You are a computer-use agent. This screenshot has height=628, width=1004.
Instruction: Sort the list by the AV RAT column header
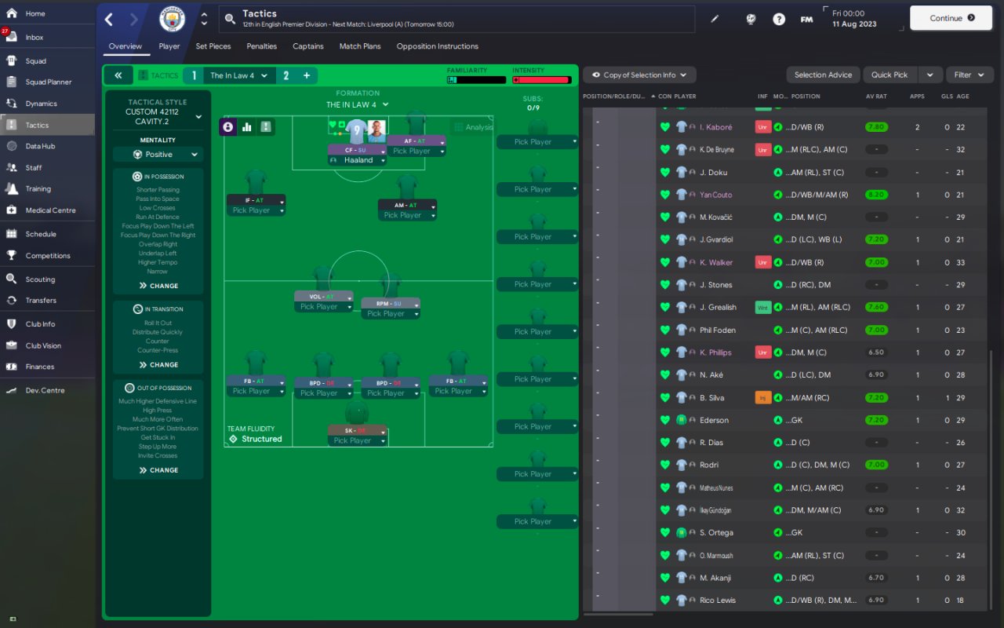tap(876, 97)
